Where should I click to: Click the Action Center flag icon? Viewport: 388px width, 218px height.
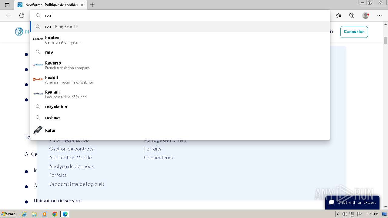click(359, 214)
